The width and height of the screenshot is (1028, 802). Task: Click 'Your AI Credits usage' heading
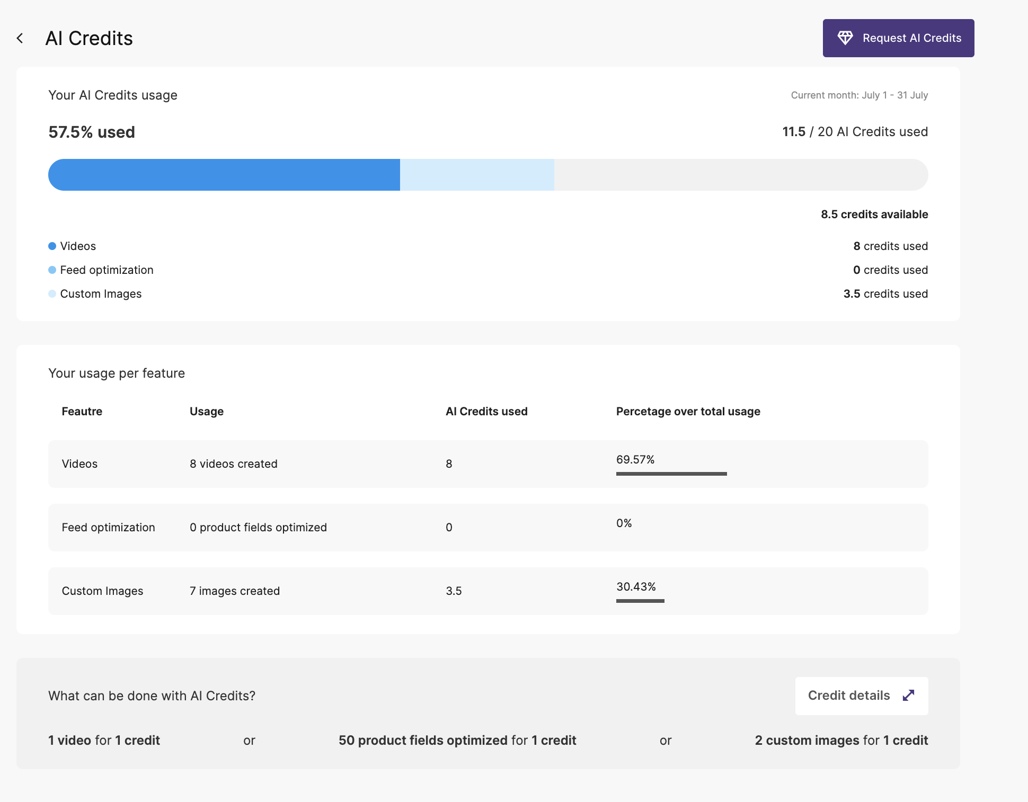click(113, 95)
